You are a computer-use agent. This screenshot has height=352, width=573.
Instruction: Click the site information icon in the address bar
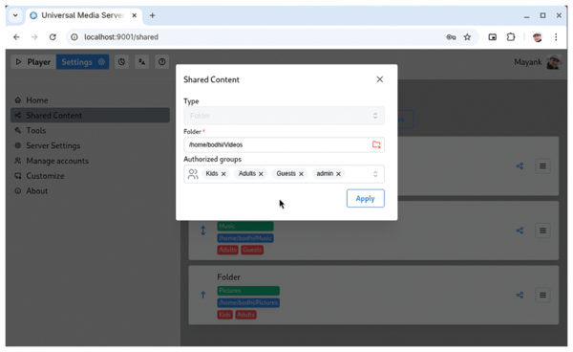coord(74,37)
